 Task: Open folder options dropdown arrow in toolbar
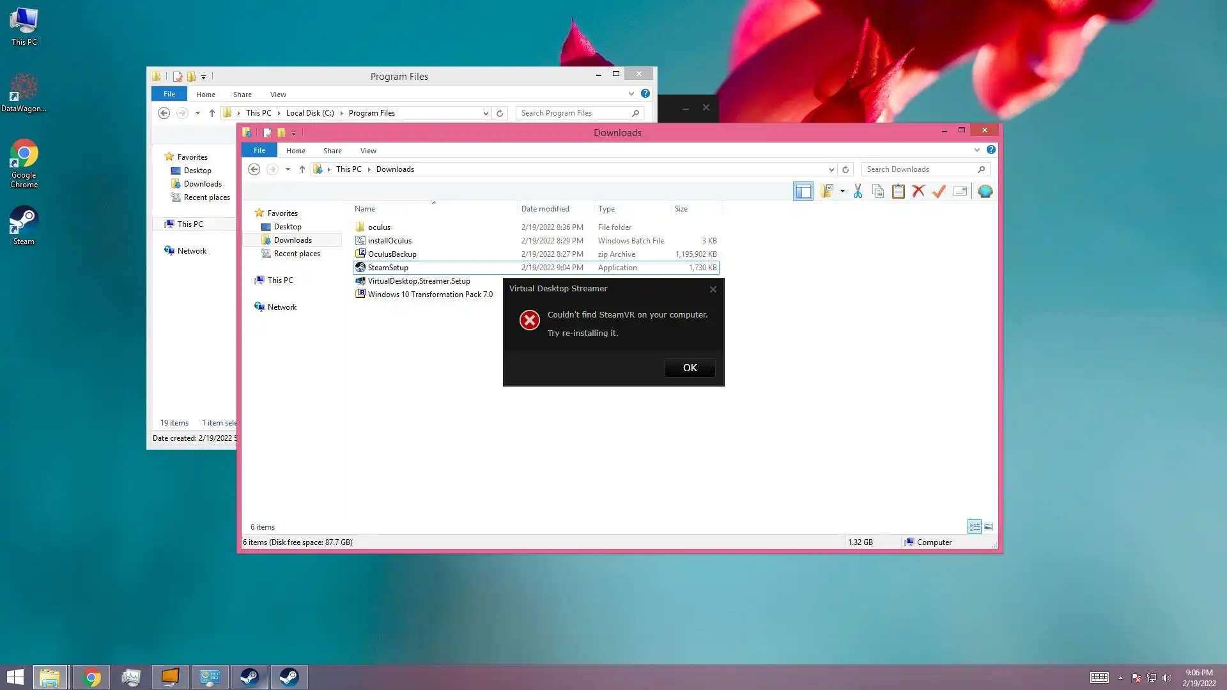point(842,191)
